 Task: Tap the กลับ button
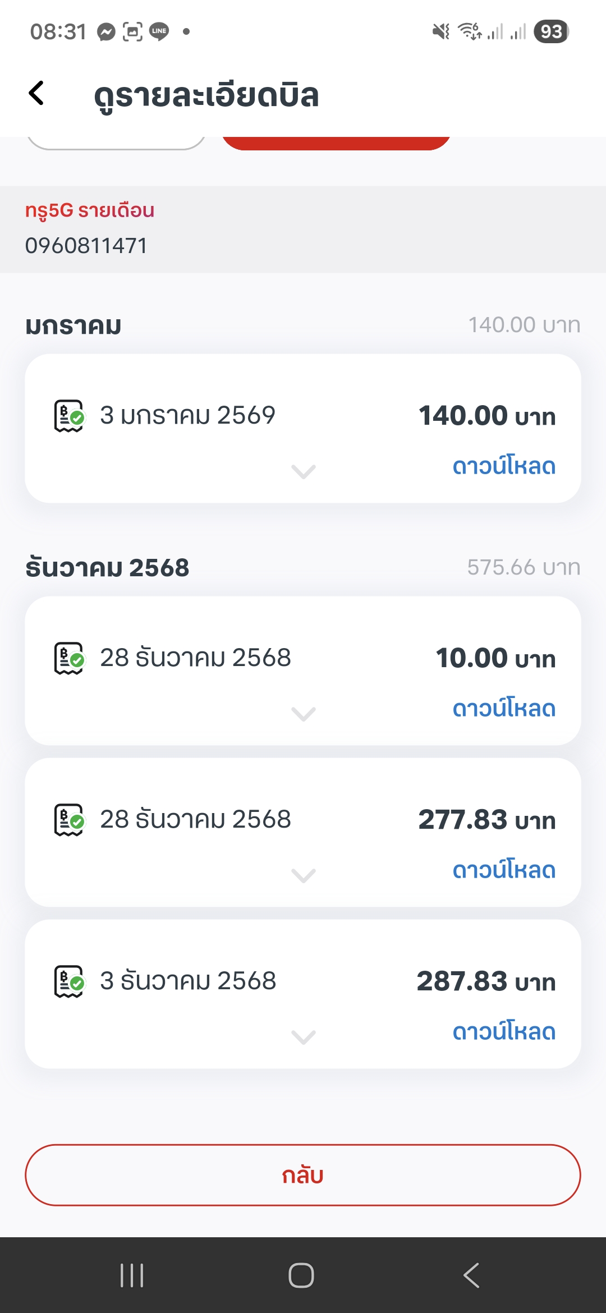pos(303,1175)
